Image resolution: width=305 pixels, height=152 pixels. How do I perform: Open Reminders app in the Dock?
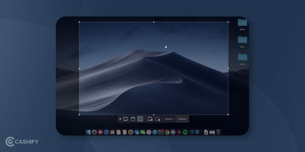coord(125,132)
